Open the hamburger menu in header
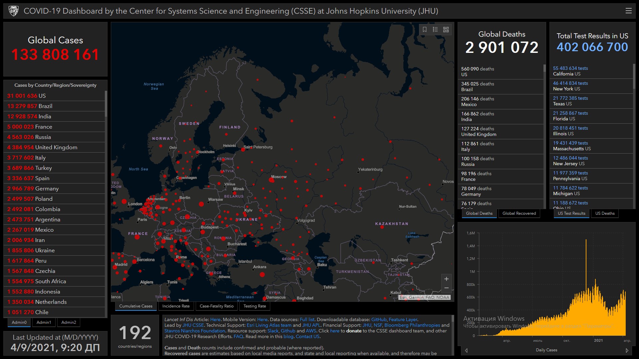639x359 pixels. point(628,11)
